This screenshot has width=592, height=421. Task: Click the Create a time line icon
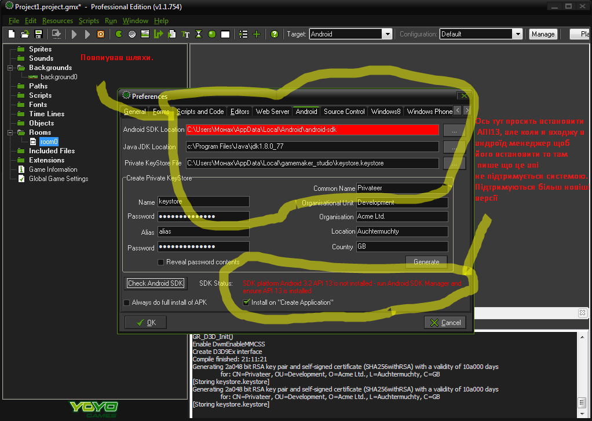(x=199, y=34)
